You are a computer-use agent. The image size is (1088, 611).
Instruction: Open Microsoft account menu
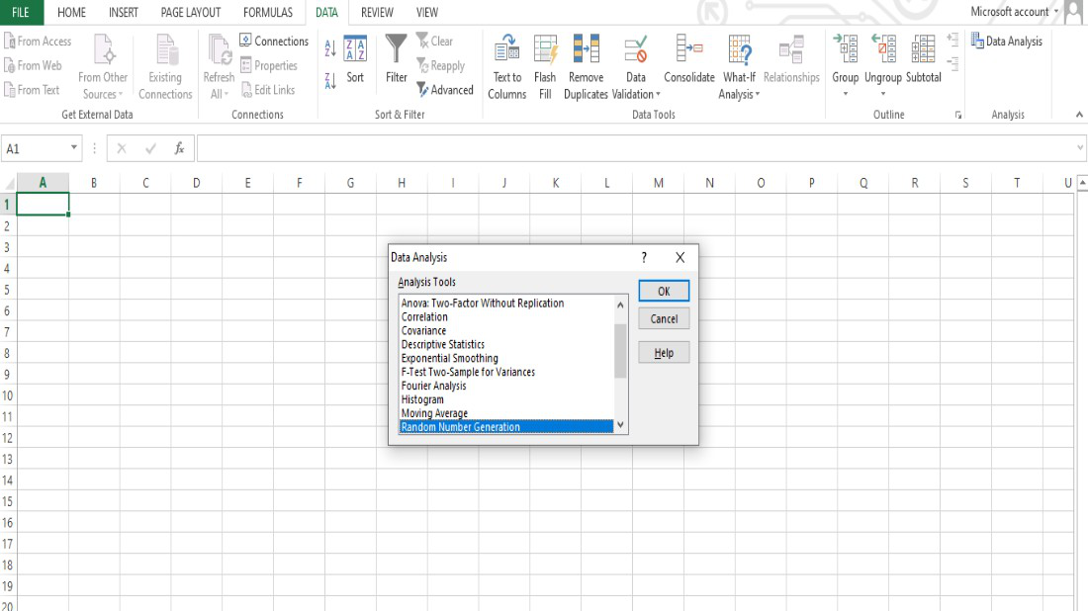point(1015,12)
